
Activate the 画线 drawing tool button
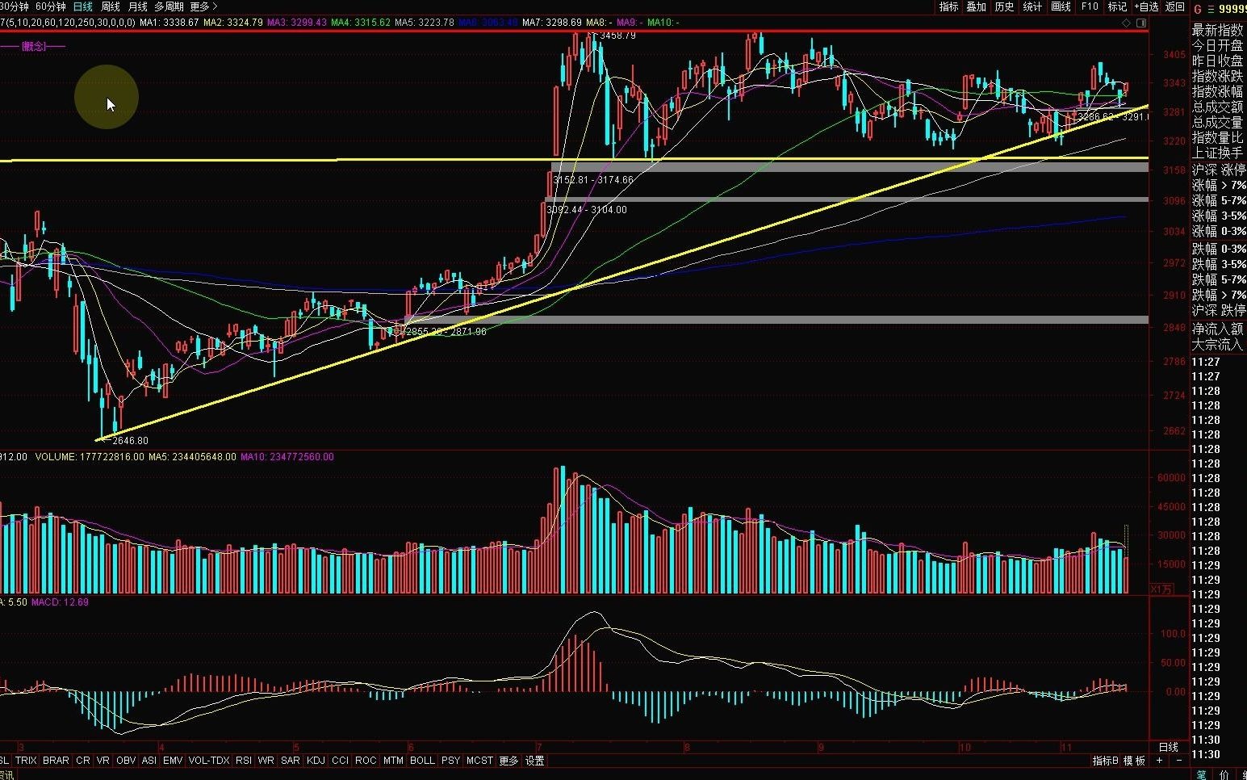tap(1061, 6)
